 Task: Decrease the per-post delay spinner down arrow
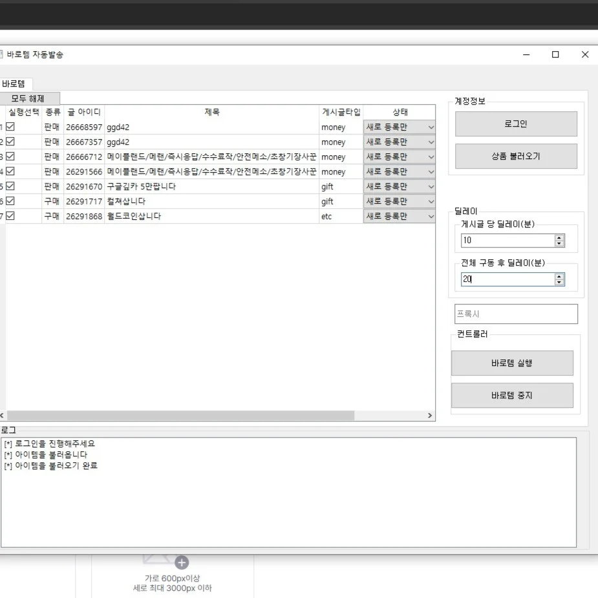coord(559,244)
